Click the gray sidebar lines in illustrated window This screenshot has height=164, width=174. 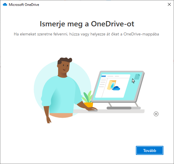click(102, 83)
